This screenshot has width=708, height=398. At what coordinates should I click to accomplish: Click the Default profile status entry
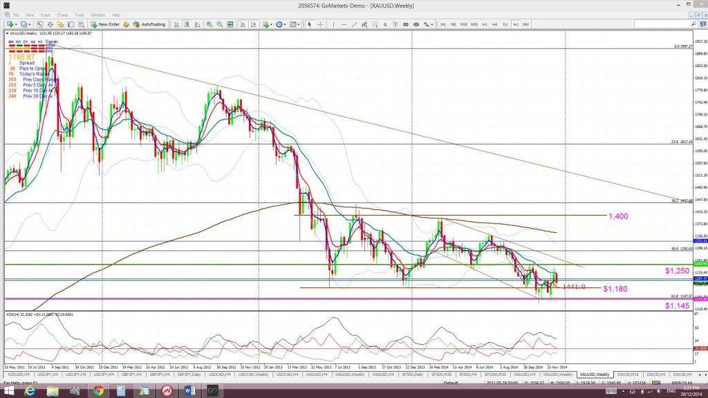[451, 383]
